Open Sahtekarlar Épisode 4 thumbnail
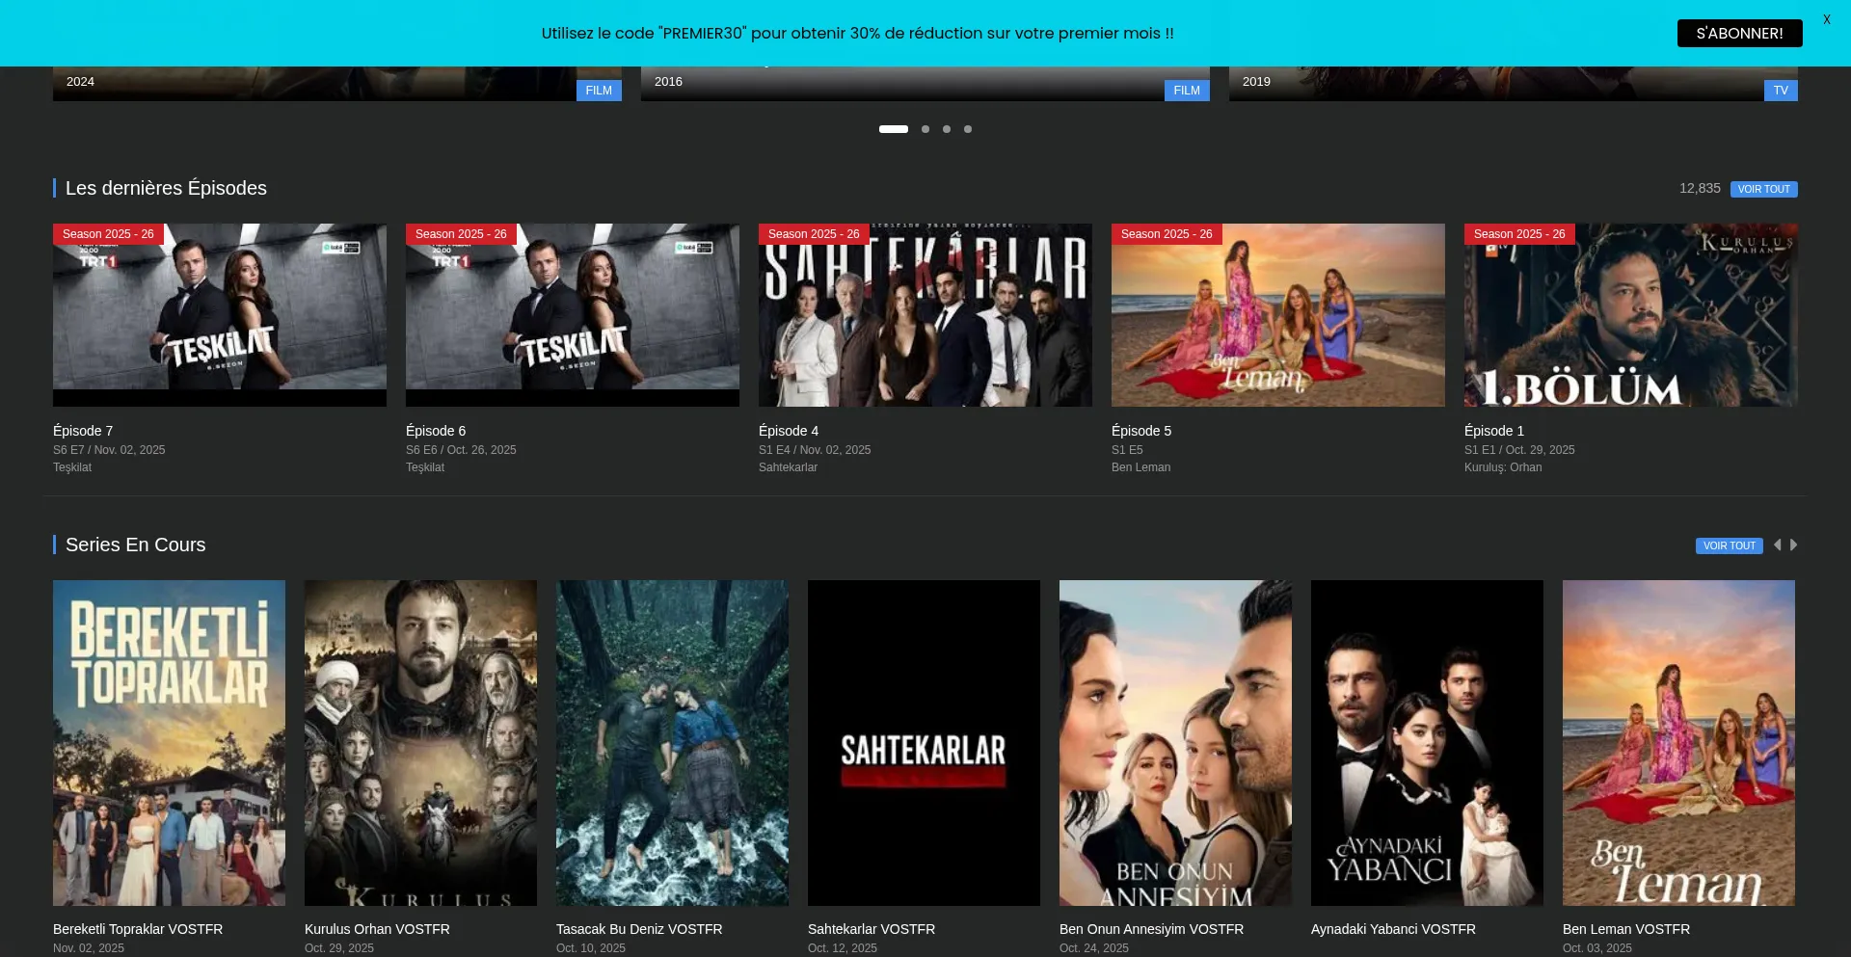 [x=925, y=315]
